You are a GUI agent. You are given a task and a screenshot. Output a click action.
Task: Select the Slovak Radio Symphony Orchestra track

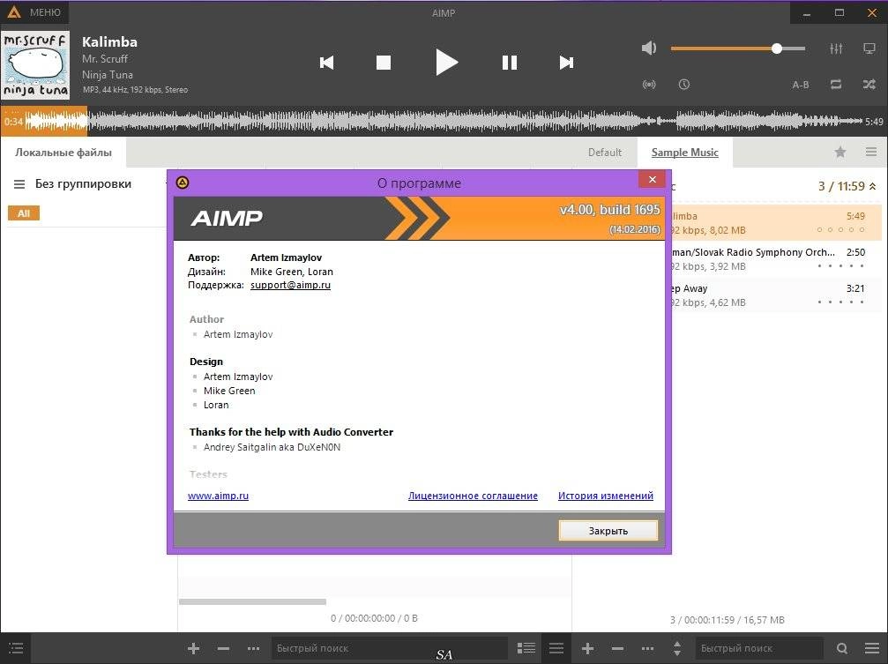776,259
